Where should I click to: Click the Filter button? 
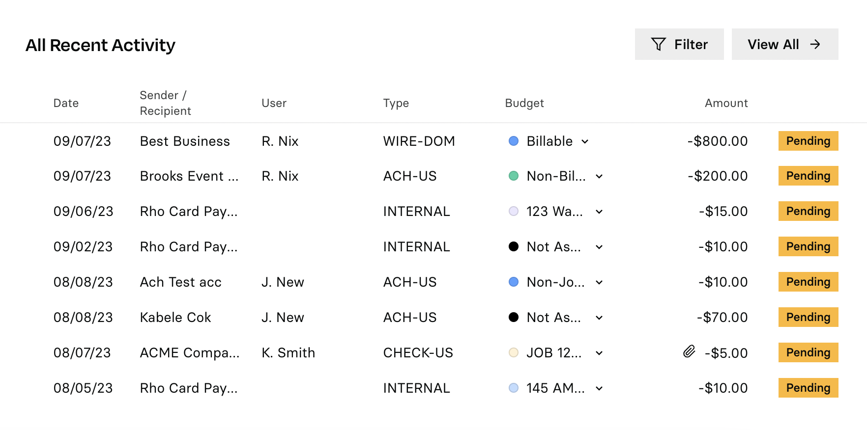(x=679, y=44)
